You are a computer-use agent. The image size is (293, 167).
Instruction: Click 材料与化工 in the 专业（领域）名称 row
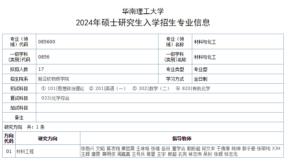click(x=205, y=42)
